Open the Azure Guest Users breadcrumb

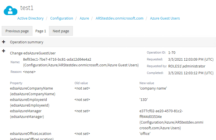(x=165, y=18)
